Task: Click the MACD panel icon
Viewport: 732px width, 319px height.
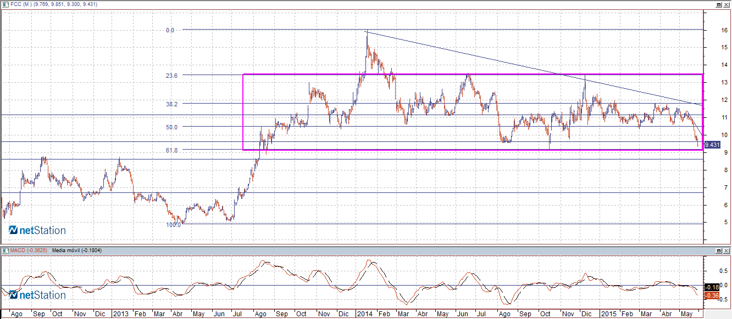Action: pos(5,250)
